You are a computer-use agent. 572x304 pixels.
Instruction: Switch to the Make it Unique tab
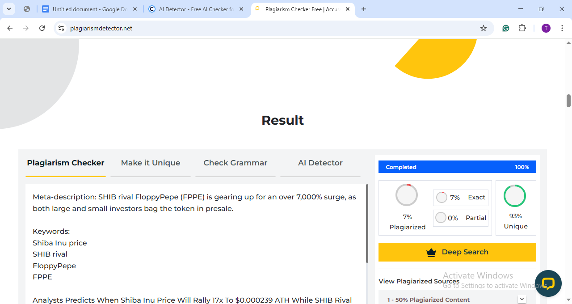click(x=151, y=163)
